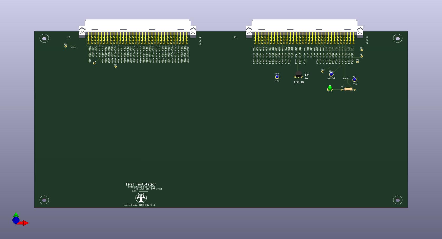Click the round logo above the license text
The image size is (442, 239).
pyautogui.click(x=141, y=198)
